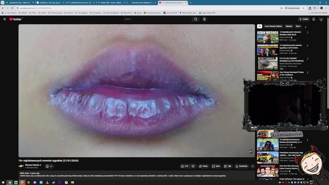Image resolution: width=329 pixels, height=185 pixels.
Task: Click the Share button
Action: (203, 166)
